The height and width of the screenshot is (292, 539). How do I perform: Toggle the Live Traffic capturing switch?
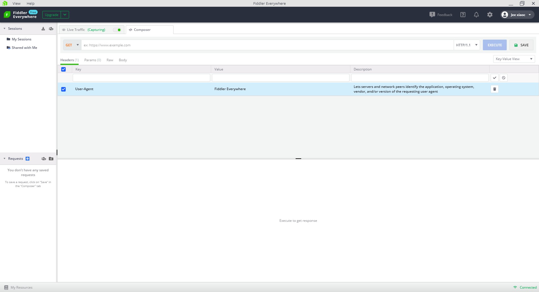click(x=117, y=30)
